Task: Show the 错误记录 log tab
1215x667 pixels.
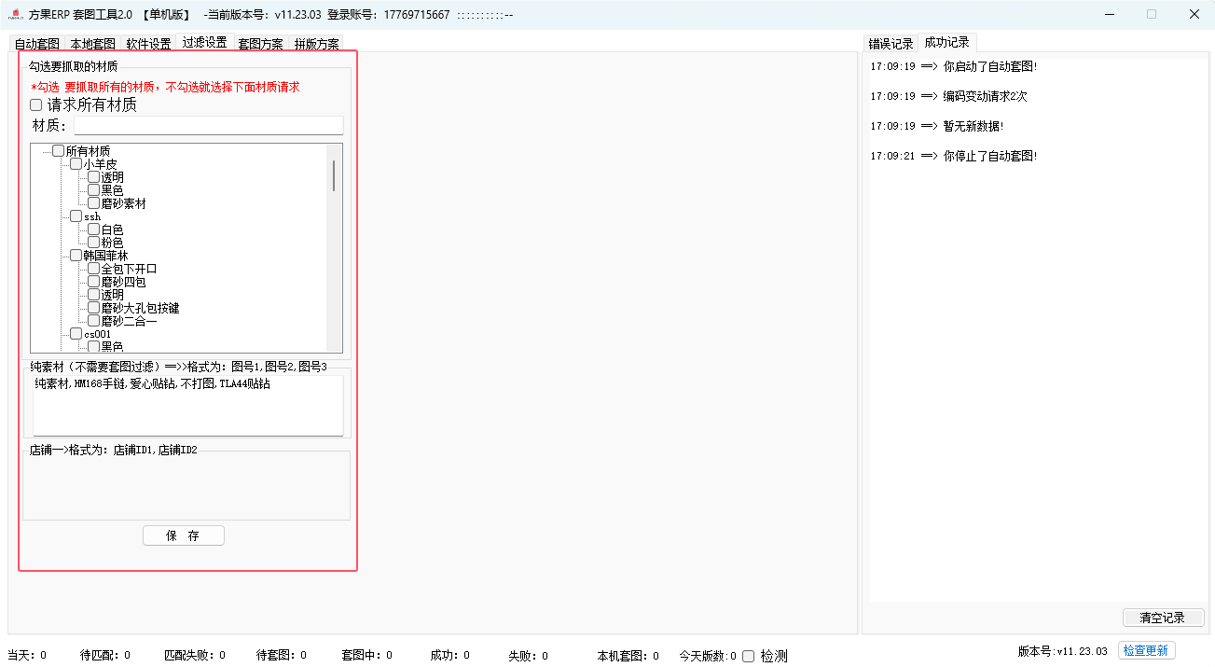Action: [x=891, y=44]
